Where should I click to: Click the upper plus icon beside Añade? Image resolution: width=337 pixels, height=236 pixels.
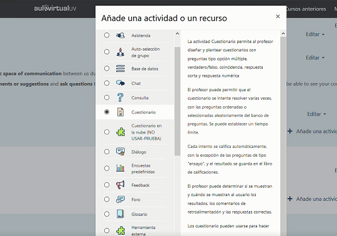click(x=290, y=131)
